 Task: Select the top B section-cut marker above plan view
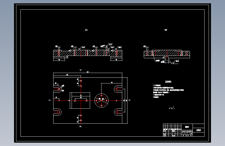(81, 70)
